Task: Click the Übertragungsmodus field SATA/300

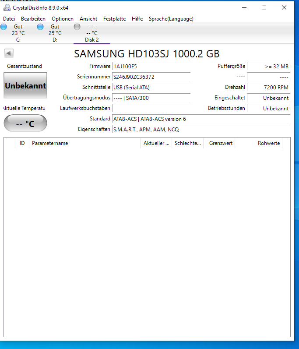Action: click(x=151, y=98)
